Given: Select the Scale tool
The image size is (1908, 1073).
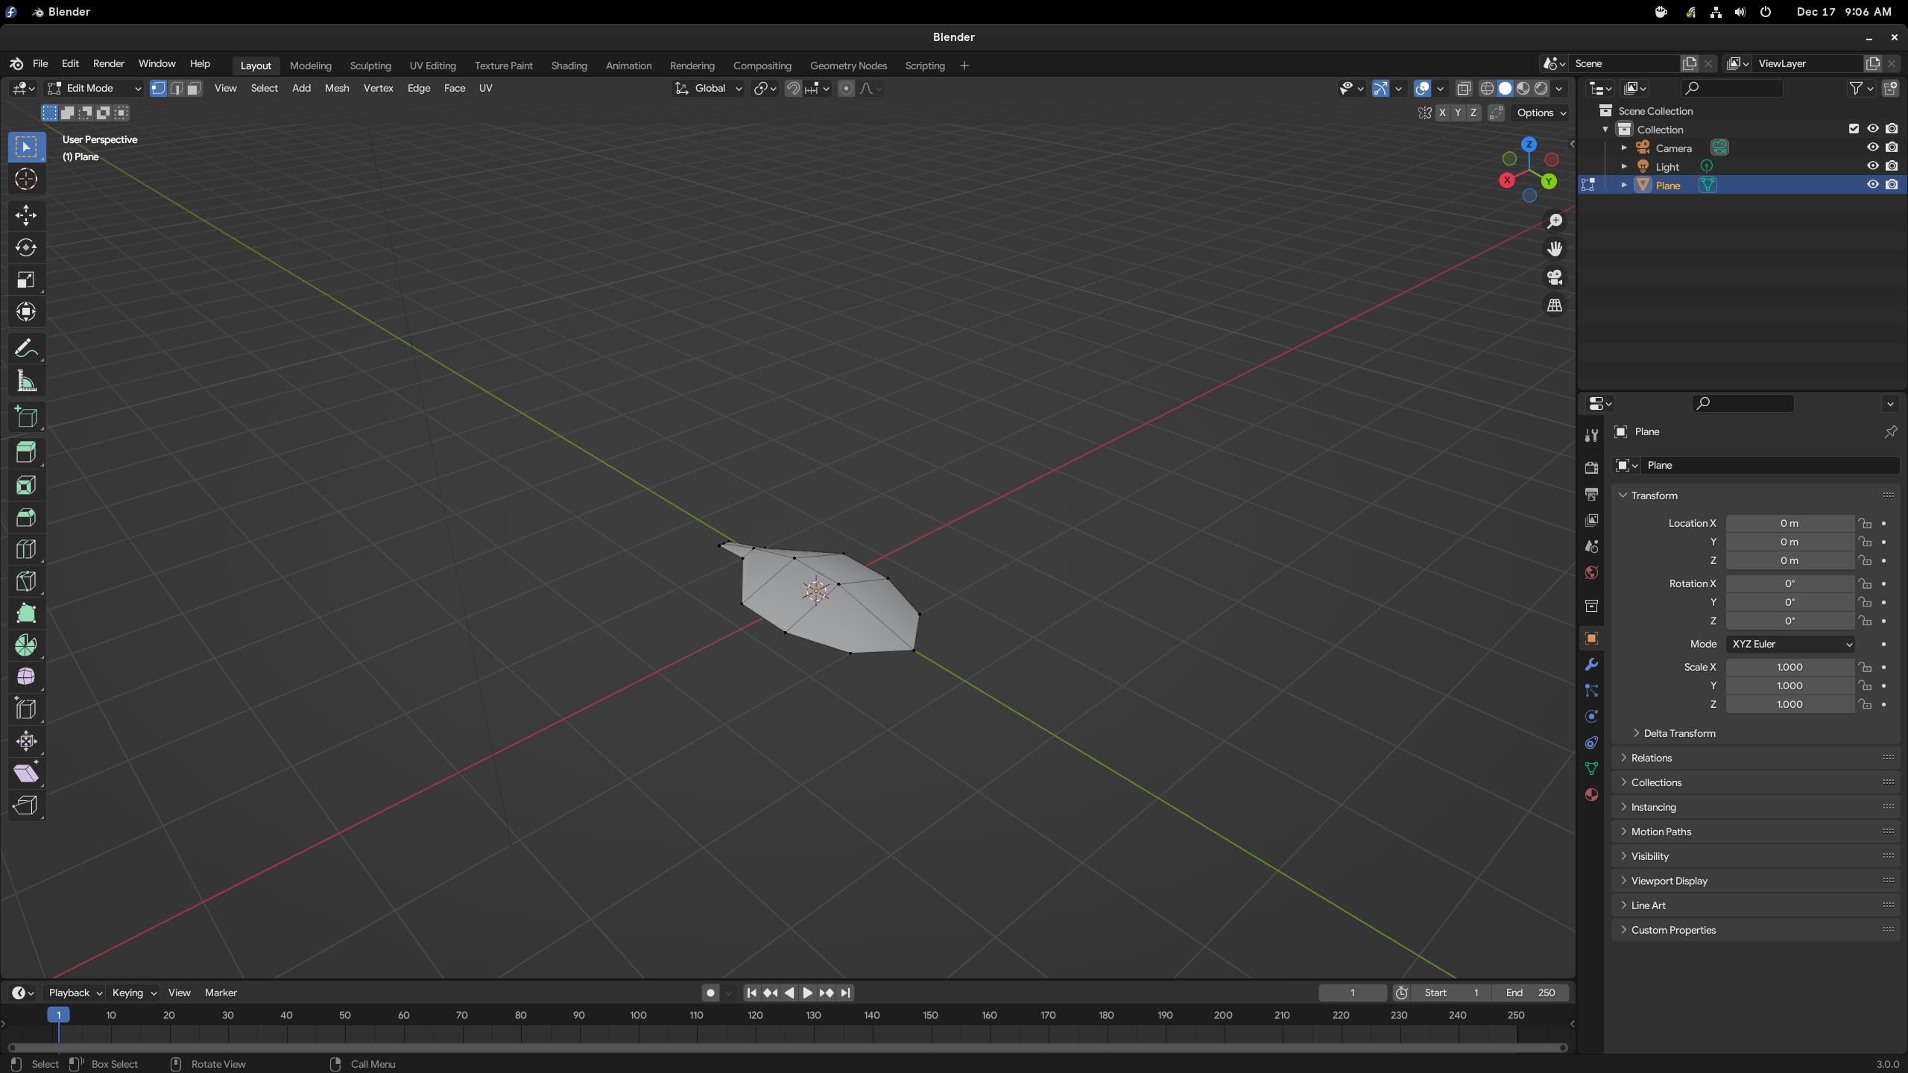Looking at the screenshot, I should [x=26, y=279].
